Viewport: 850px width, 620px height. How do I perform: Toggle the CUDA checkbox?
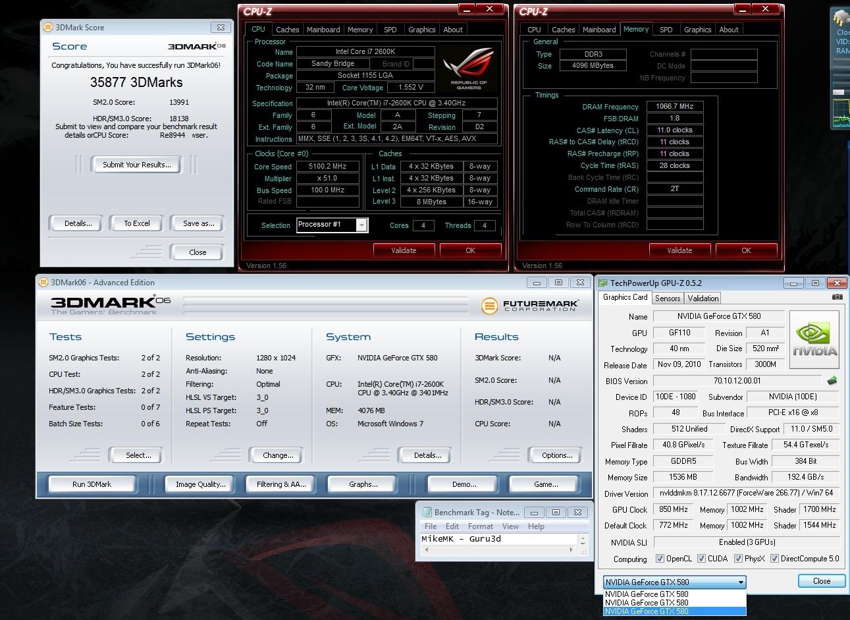click(x=701, y=559)
